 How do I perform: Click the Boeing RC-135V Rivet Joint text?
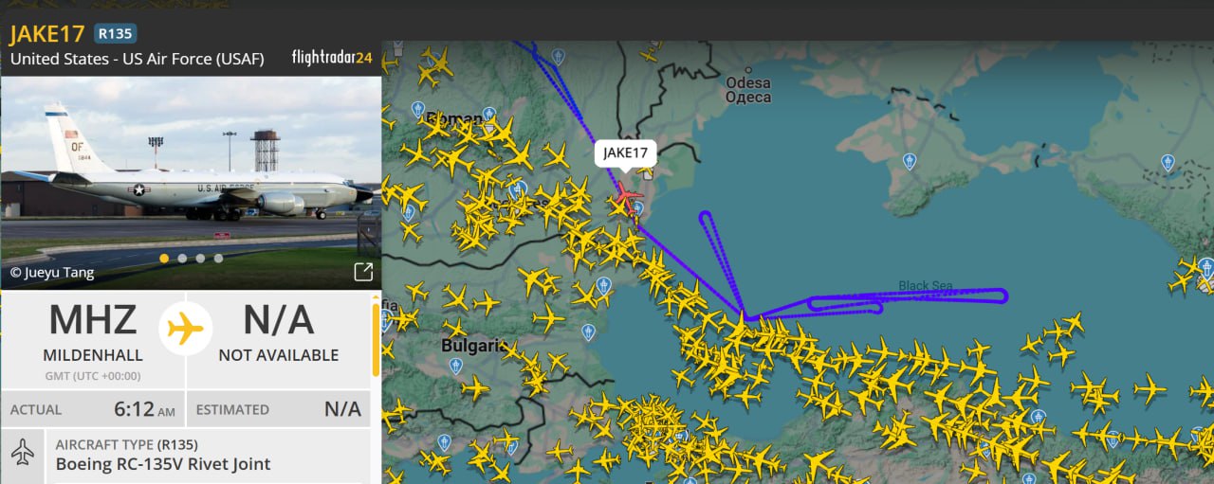point(163,464)
